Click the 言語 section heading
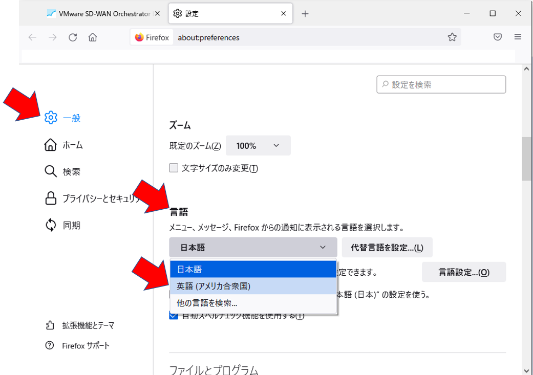Image resolution: width=533 pixels, height=375 pixels. coord(179,212)
